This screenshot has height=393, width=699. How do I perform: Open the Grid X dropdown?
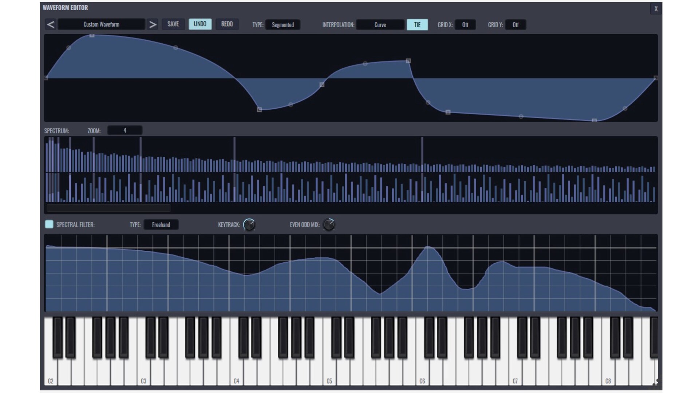coord(465,25)
